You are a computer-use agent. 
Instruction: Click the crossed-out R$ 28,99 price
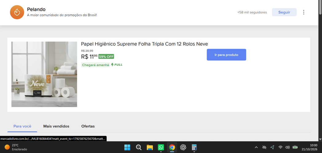point(87,50)
